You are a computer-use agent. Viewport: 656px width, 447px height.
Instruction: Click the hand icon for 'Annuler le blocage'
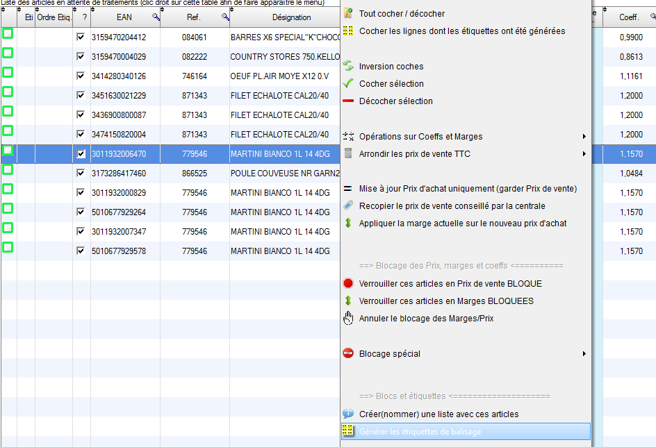coord(348,318)
